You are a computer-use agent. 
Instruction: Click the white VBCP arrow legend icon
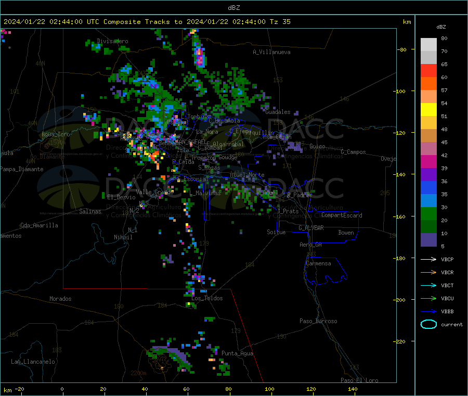pos(428,259)
